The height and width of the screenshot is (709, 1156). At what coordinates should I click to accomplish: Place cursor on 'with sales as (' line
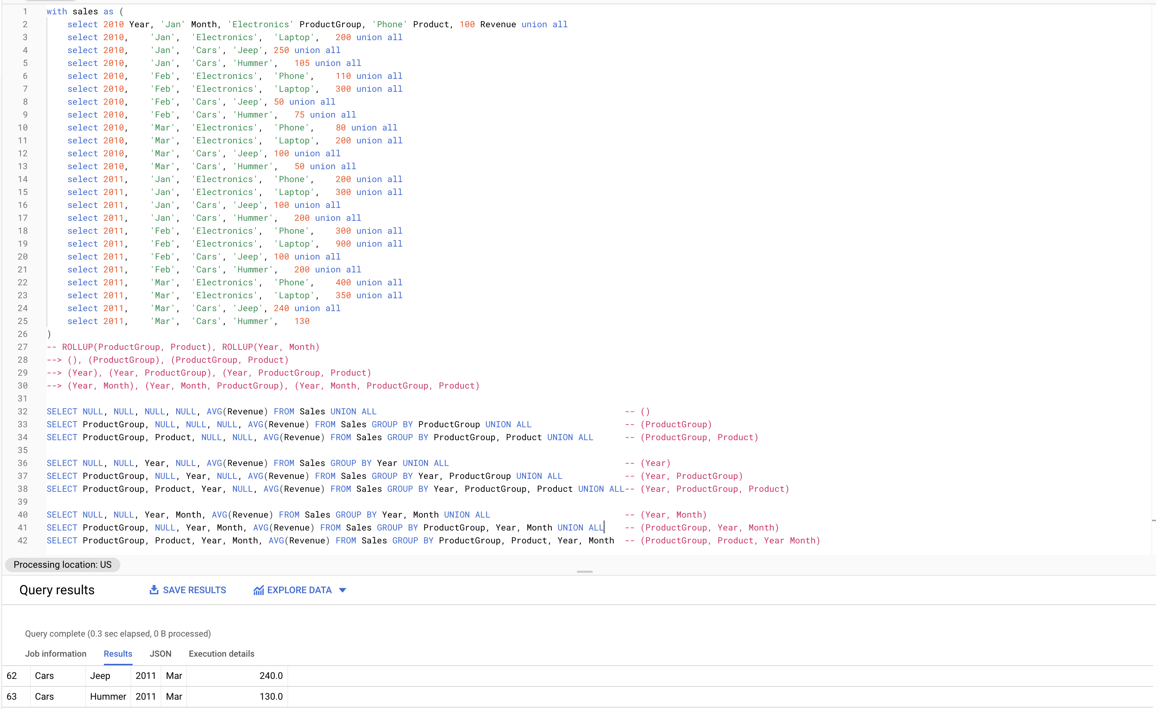85,11
